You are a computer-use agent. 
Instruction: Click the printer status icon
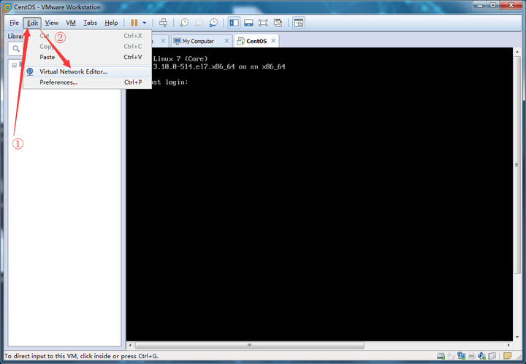pos(472,356)
